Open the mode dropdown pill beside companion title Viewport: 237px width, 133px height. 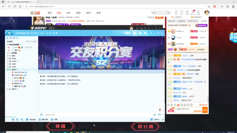[x=51, y=28]
